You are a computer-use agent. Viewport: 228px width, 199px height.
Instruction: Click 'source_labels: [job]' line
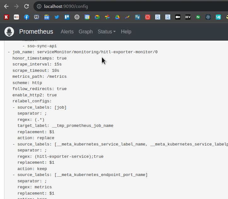pos(39,107)
